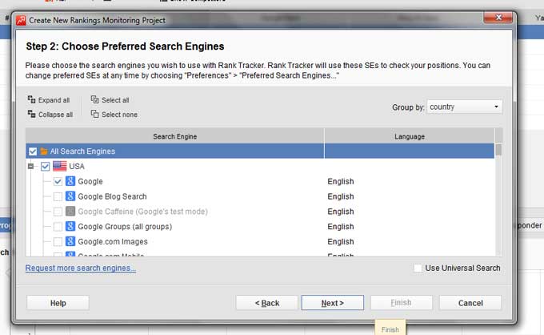The height and width of the screenshot is (335, 544).
Task: Click the Language column header
Action: pos(409,136)
